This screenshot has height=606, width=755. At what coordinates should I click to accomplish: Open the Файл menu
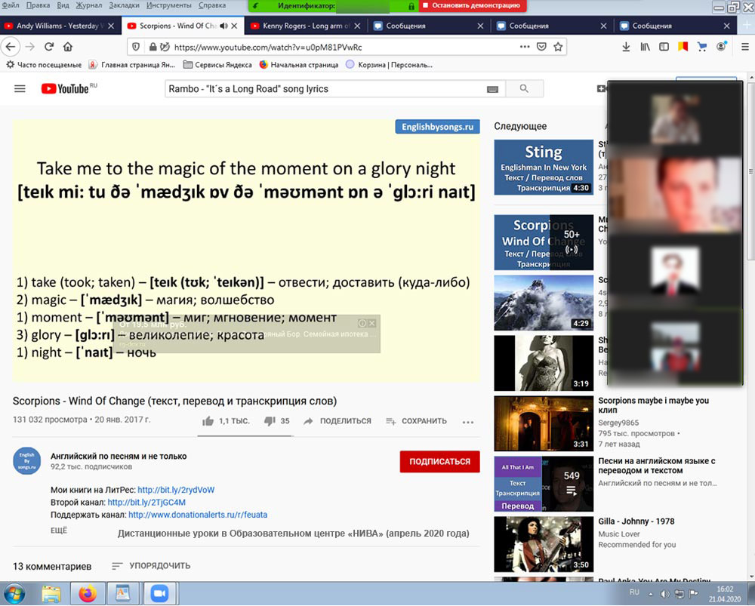click(x=11, y=5)
